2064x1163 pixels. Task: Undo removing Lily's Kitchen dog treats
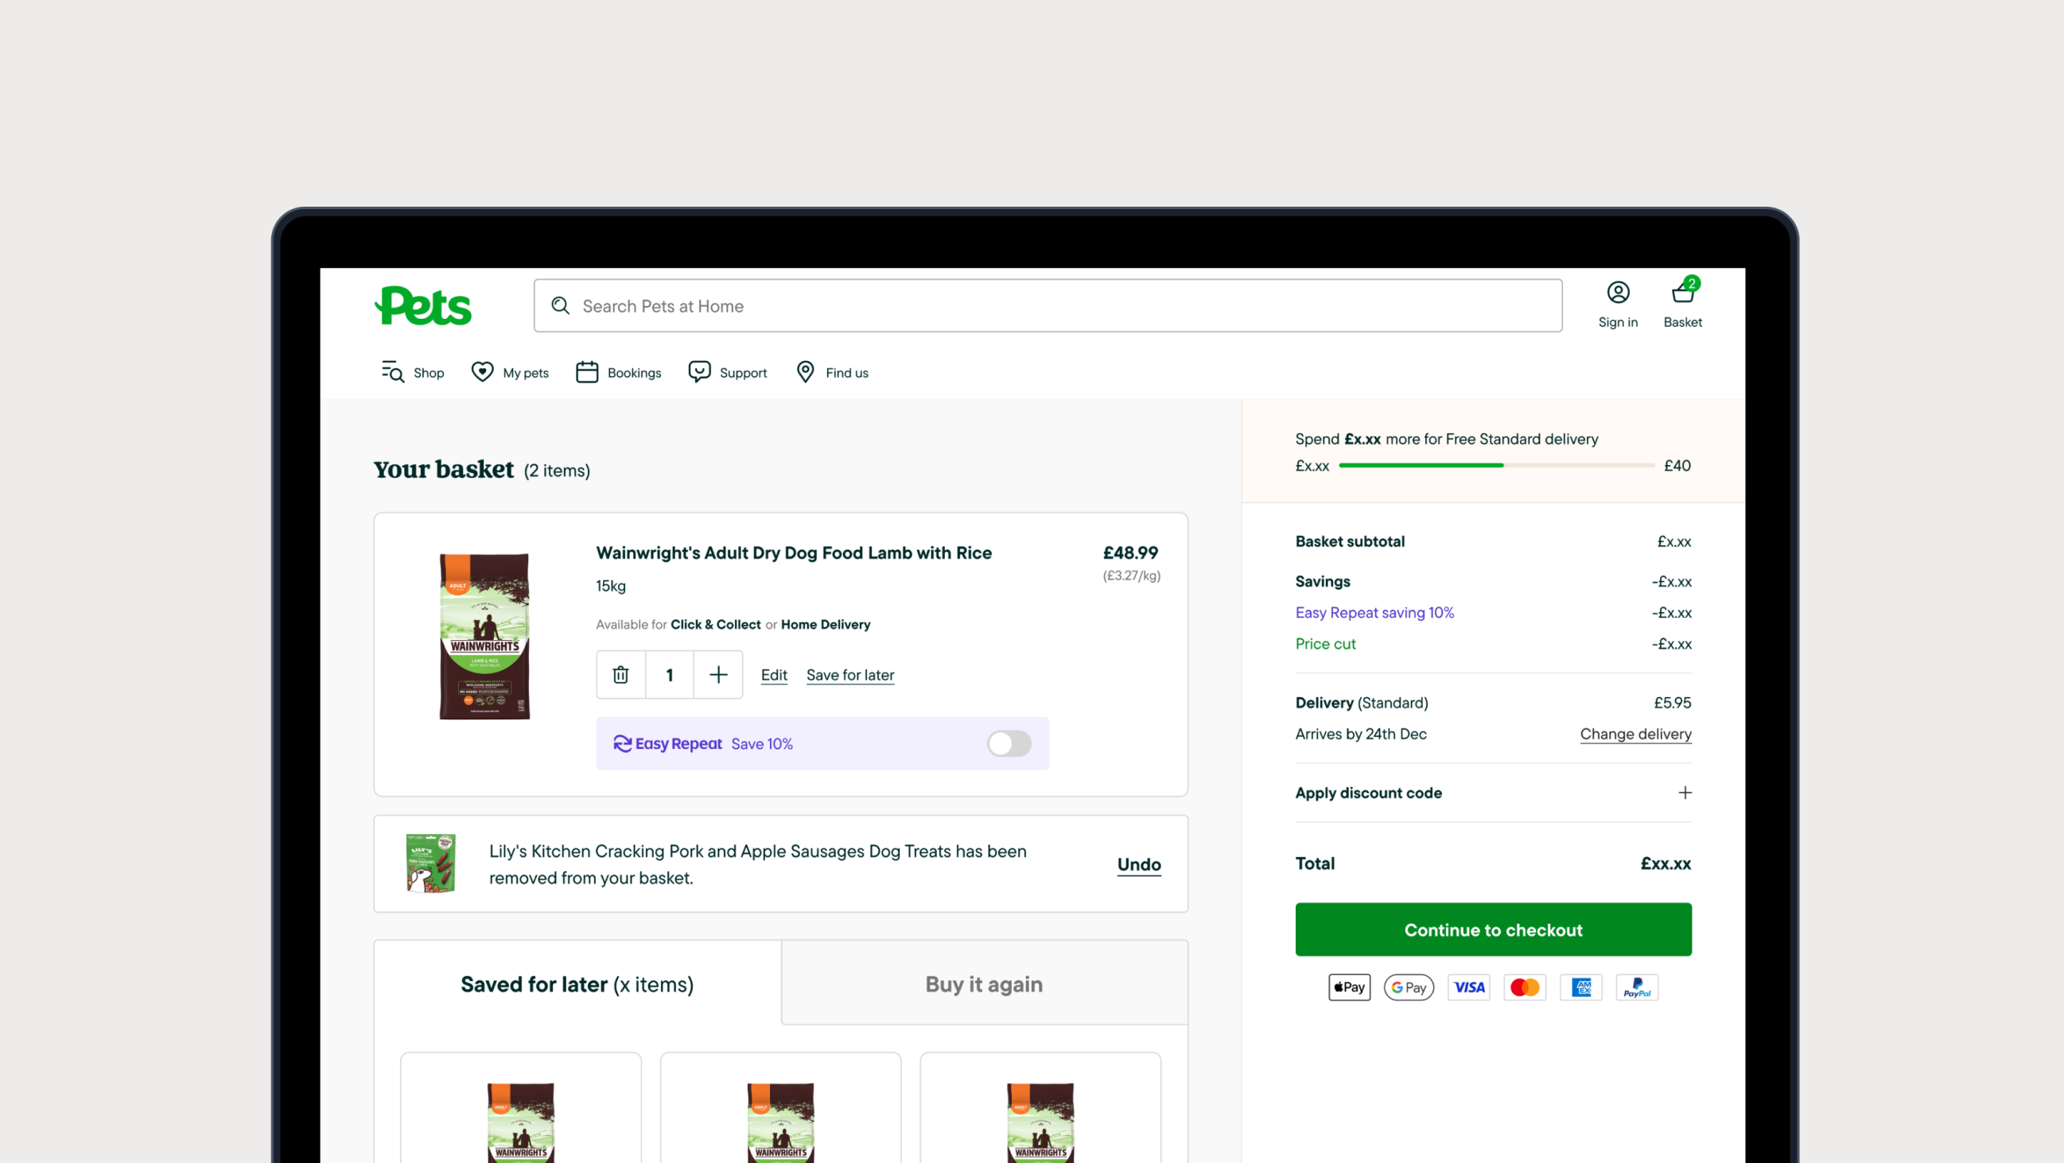pos(1138,864)
